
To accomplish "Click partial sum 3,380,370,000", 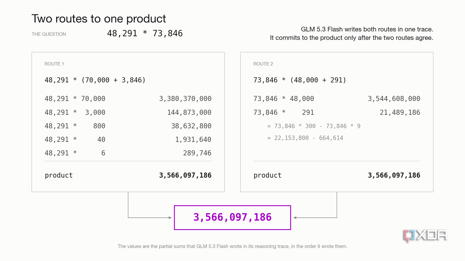I will (x=185, y=99).
